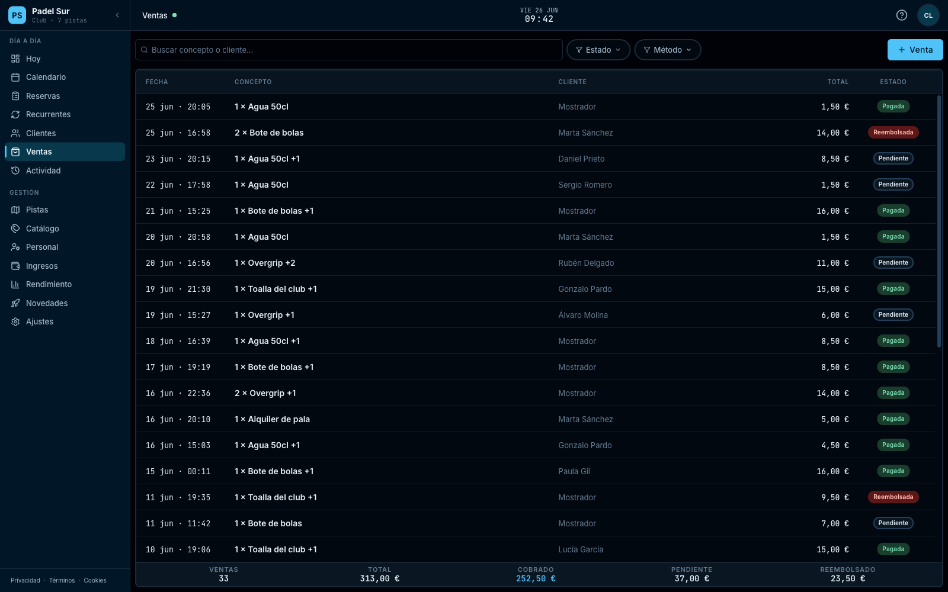Click the Hoy sidebar icon
The height and width of the screenshot is (592, 948).
(x=15, y=59)
